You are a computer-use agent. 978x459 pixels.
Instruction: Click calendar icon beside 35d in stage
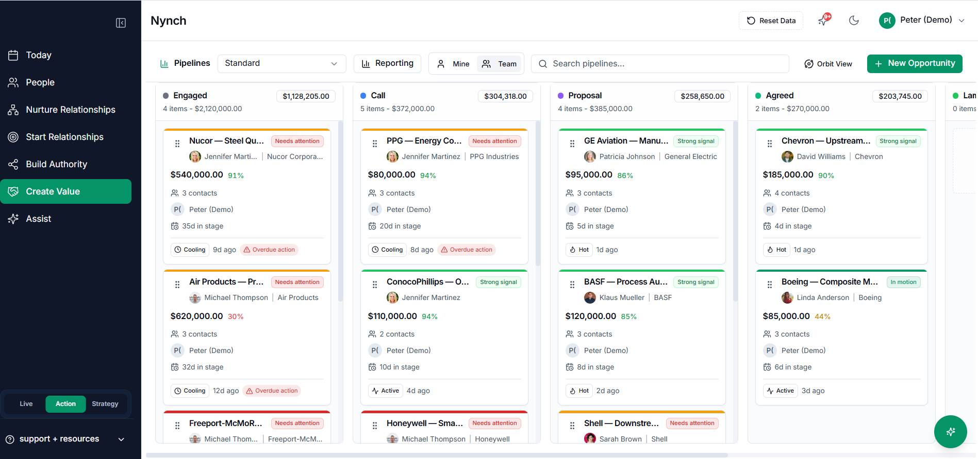coord(175,226)
